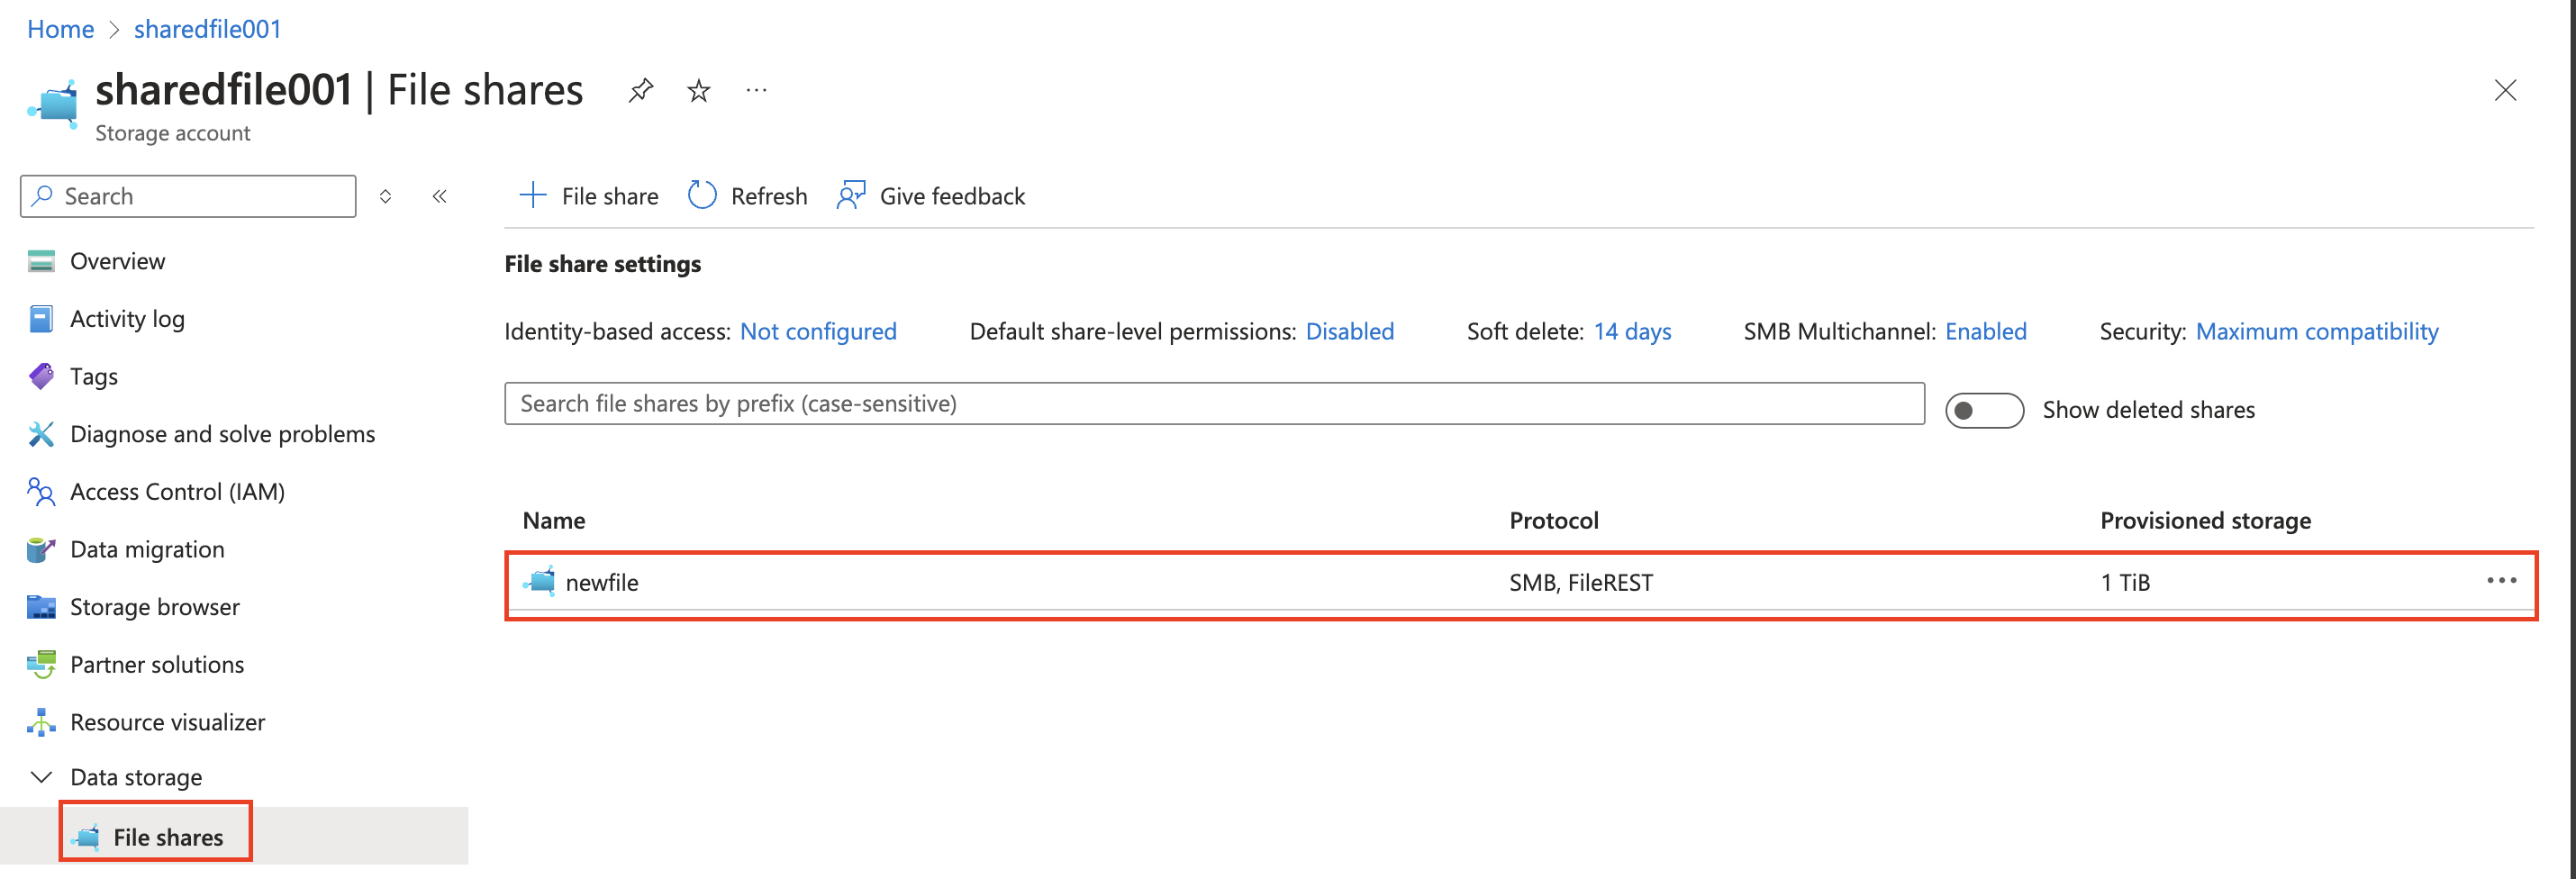Screen dimensions: 2576x879
Task: Focus Search file shares by prefix field
Action: tap(1214, 403)
